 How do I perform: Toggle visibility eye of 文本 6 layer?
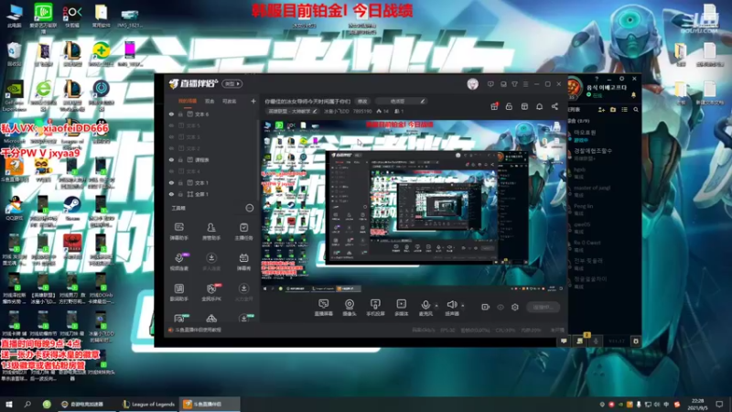(171, 114)
